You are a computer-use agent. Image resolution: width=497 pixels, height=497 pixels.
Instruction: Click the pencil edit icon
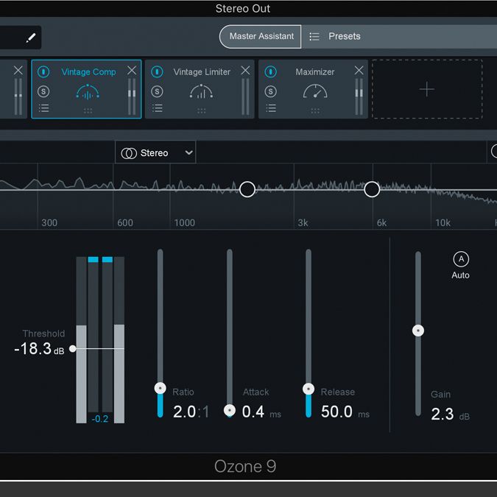(31, 38)
